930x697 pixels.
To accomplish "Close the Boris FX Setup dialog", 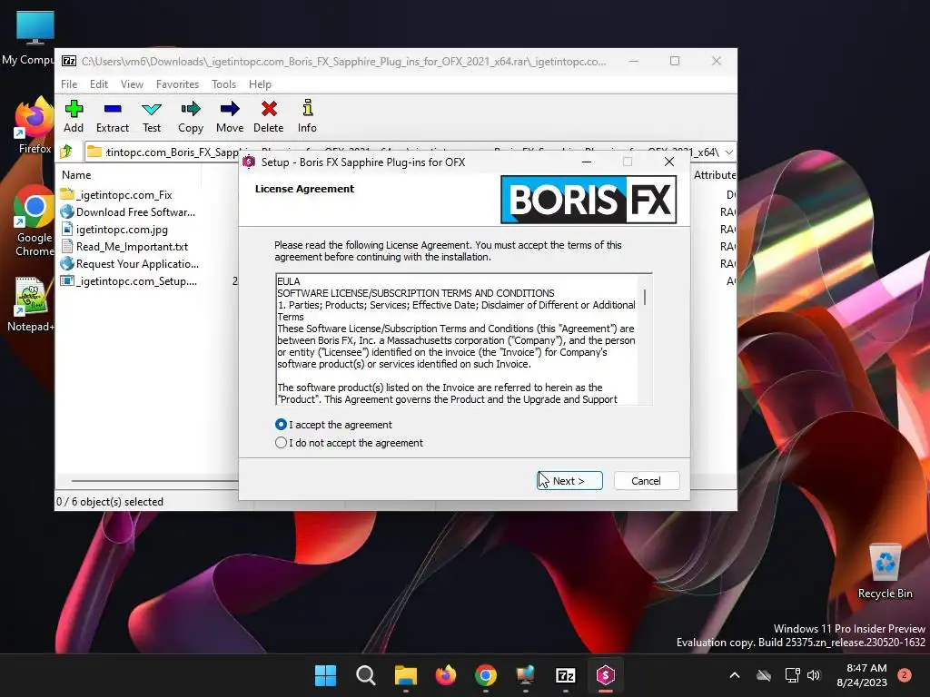I will coord(669,162).
